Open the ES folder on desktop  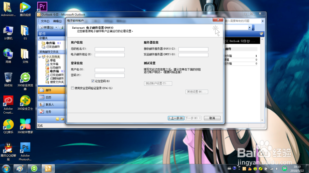pyautogui.click(x=25, y=33)
